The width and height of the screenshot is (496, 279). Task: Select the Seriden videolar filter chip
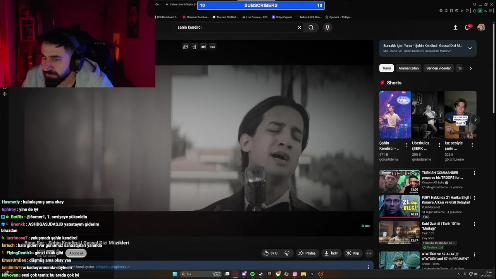click(439, 68)
